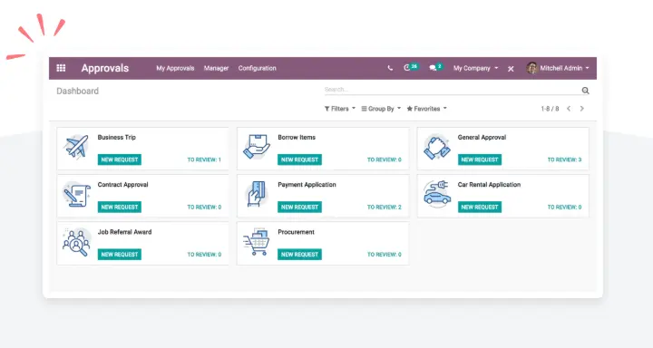Image resolution: width=653 pixels, height=348 pixels.
Task: Go to the next page arrow
Action: [x=581, y=109]
